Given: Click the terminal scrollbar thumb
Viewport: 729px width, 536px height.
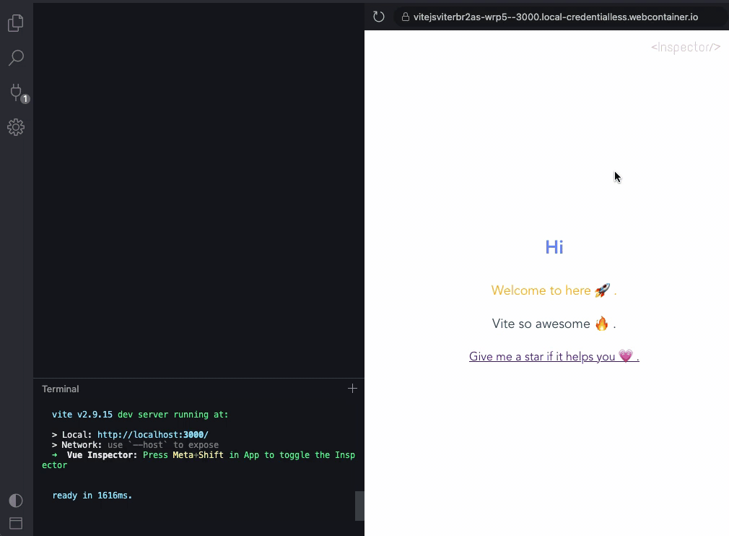Looking at the screenshot, I should [359, 506].
